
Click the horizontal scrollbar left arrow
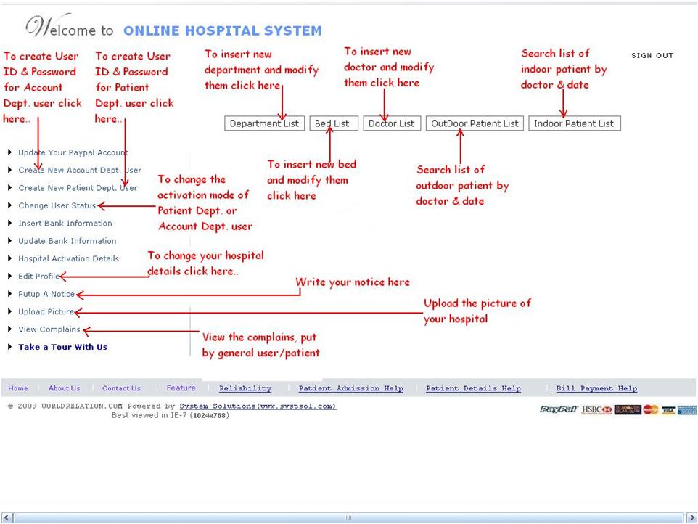coord(7,517)
